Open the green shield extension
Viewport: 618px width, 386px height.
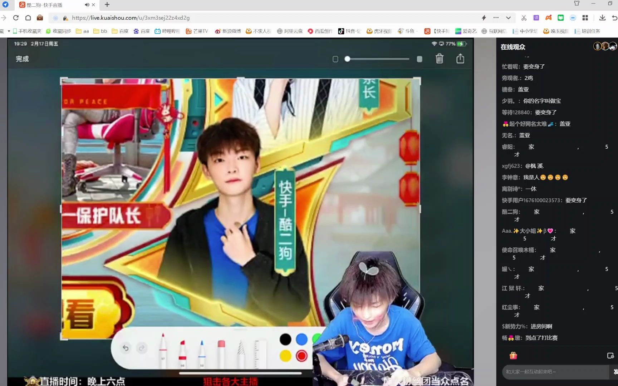561,18
